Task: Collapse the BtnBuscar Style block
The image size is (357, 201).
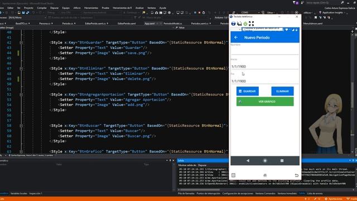Action: click(21, 126)
